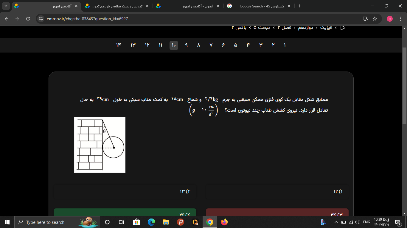Select answer option 2 with value 13
Viewport: 407px width, 228px height.
[125, 191]
